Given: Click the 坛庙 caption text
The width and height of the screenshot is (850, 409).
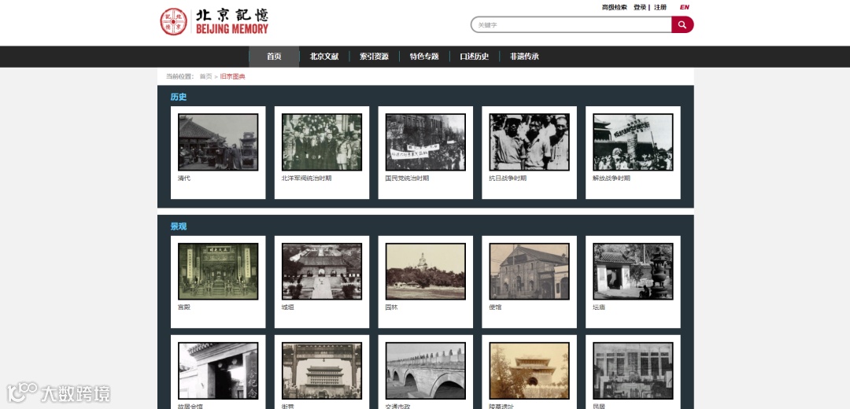Looking at the screenshot, I should click(x=599, y=308).
